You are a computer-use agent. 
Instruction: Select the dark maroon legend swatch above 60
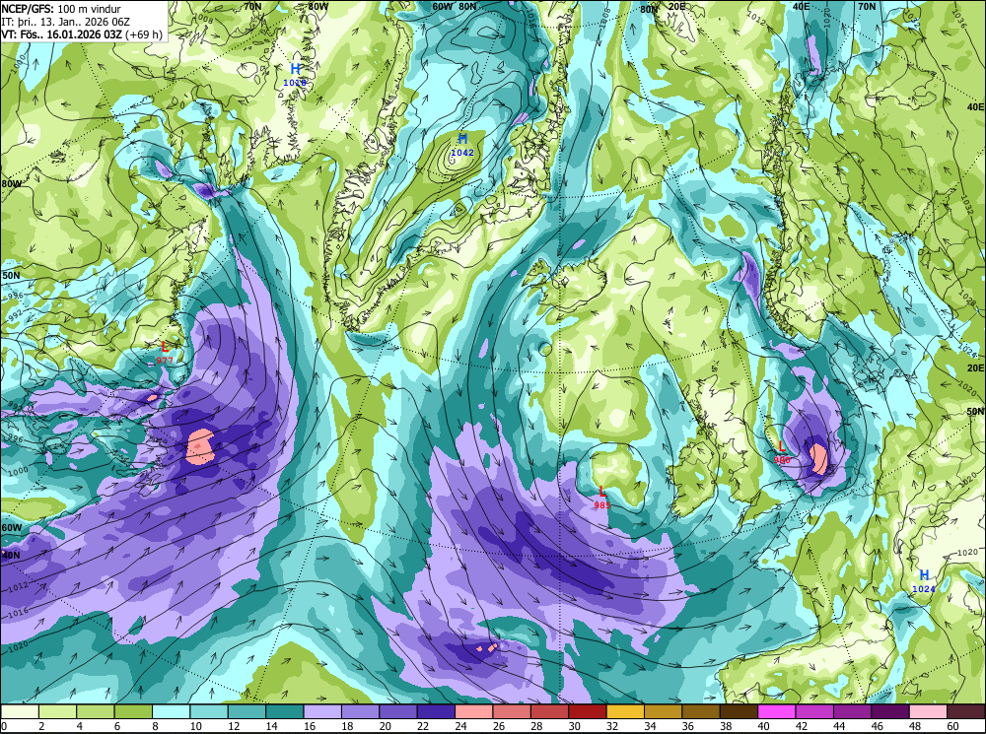966,711
